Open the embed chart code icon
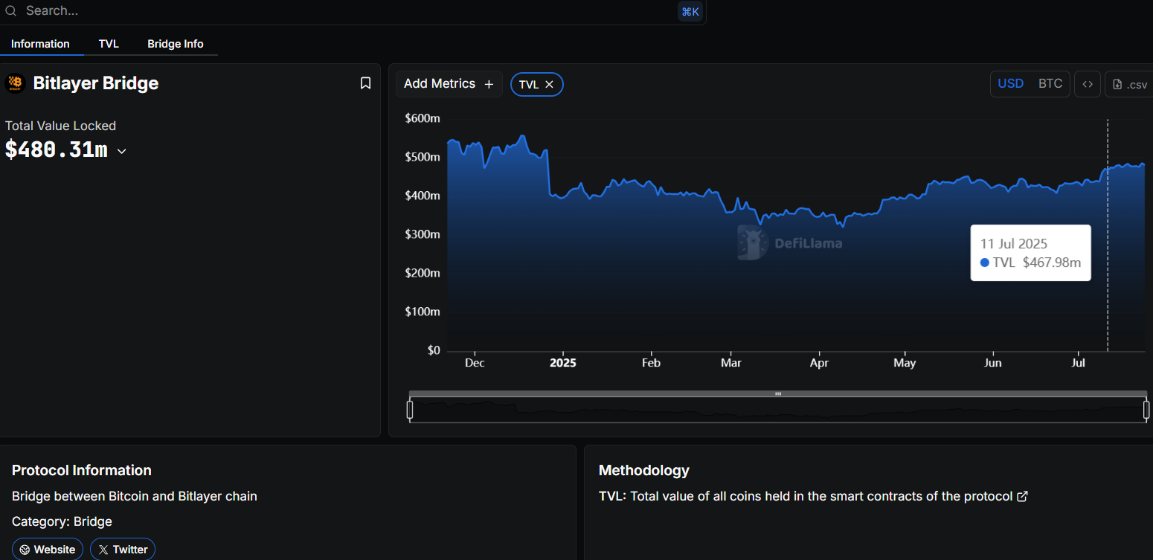Viewport: 1153px width, 560px height. (x=1088, y=84)
